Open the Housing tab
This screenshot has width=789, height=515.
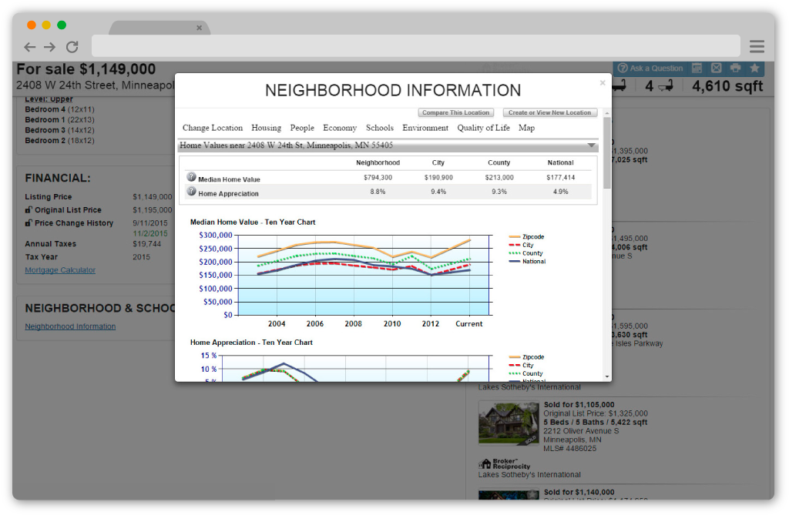coord(266,128)
